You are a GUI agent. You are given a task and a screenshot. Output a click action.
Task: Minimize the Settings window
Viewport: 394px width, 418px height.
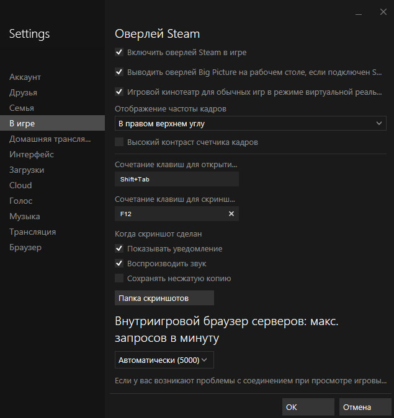click(359, 13)
